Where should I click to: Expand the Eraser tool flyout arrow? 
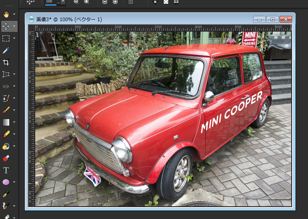[x=14, y=134]
